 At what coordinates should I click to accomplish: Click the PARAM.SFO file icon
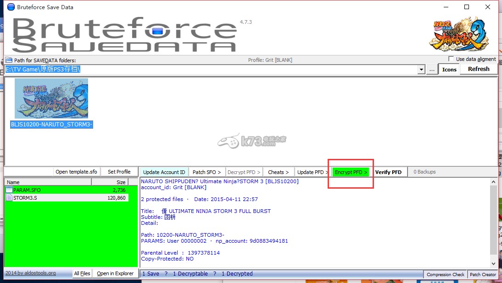(x=9, y=190)
